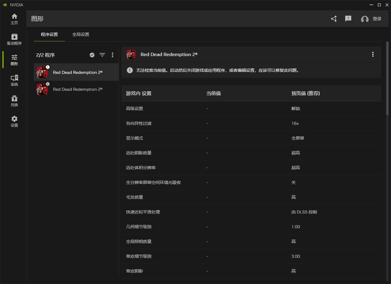Switch to the 全局设置 tab
Image resolution: width=391 pixels, height=284 pixels.
81,34
